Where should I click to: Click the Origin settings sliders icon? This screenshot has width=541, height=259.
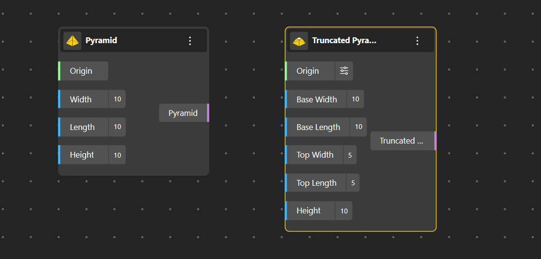[x=344, y=71]
